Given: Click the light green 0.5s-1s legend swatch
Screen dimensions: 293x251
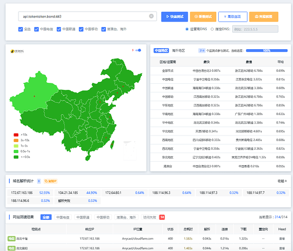Looking at the screenshot, I should click(16, 151).
